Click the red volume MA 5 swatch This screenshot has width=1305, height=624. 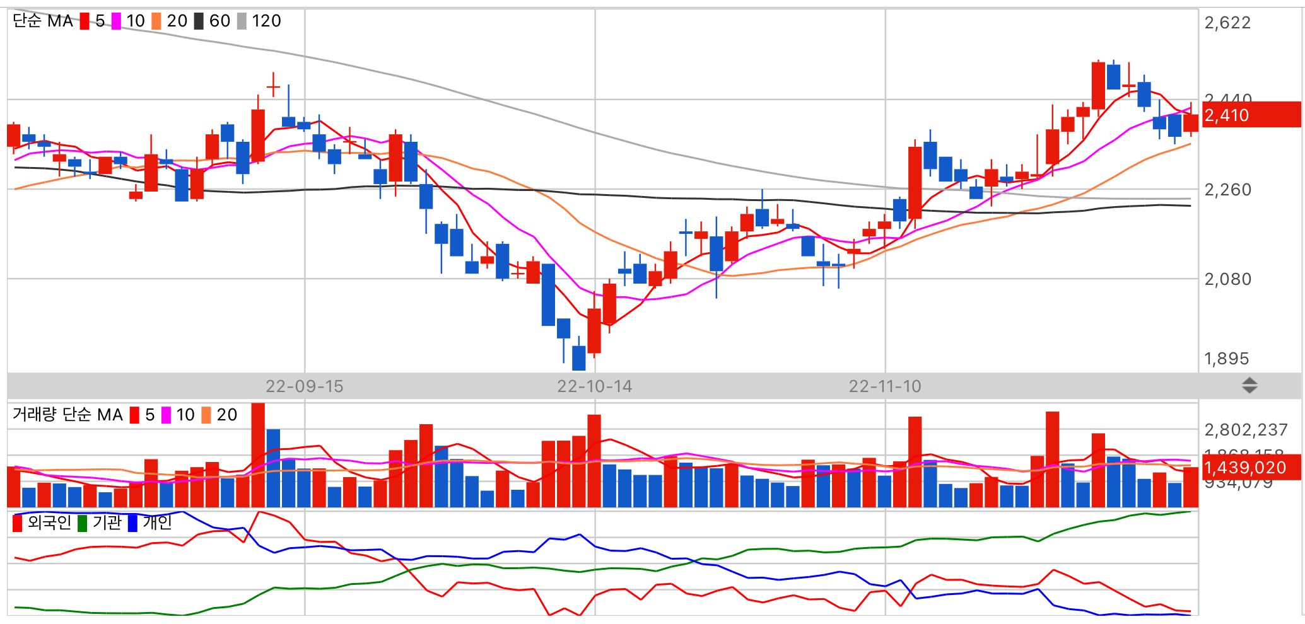(134, 415)
